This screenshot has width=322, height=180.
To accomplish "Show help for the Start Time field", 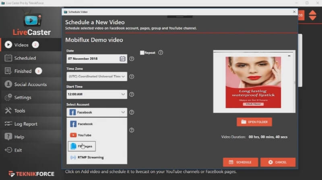I will pos(132,94).
